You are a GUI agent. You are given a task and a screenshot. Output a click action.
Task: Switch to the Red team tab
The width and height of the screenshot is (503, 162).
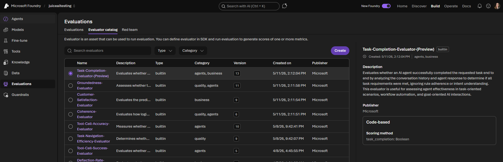point(130,30)
